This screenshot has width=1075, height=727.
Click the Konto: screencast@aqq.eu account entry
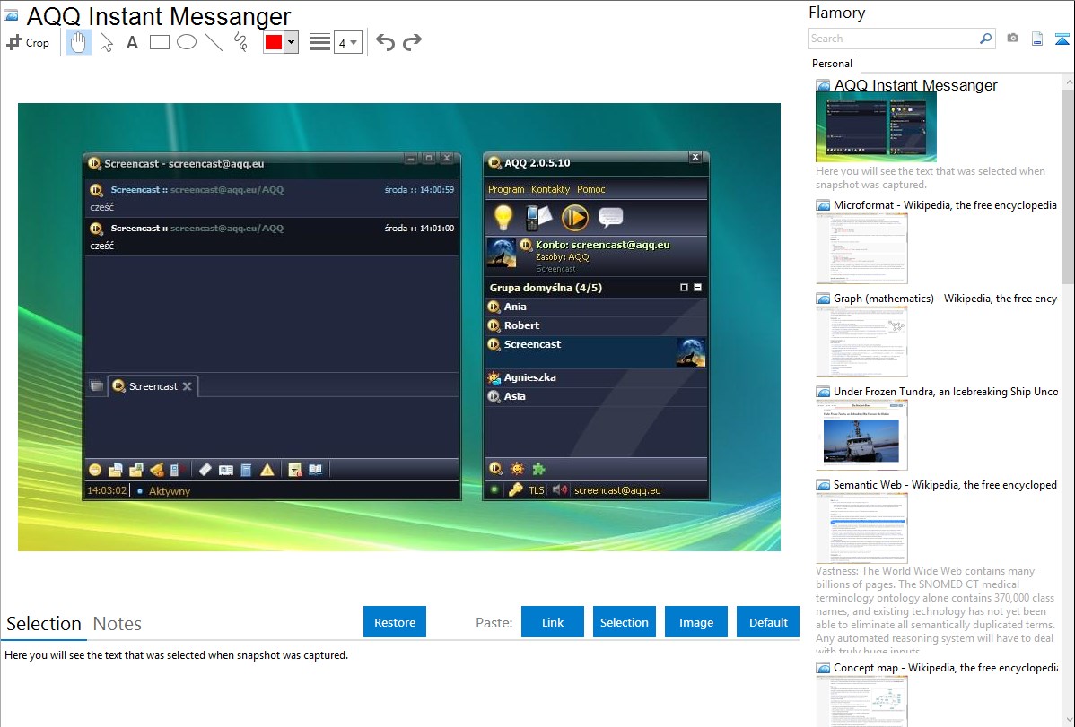click(x=603, y=245)
